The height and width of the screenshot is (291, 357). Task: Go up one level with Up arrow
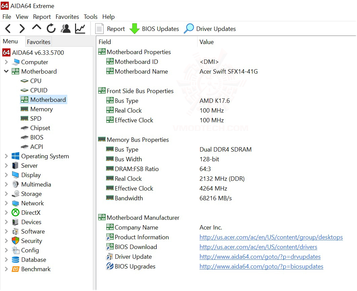tap(37, 28)
